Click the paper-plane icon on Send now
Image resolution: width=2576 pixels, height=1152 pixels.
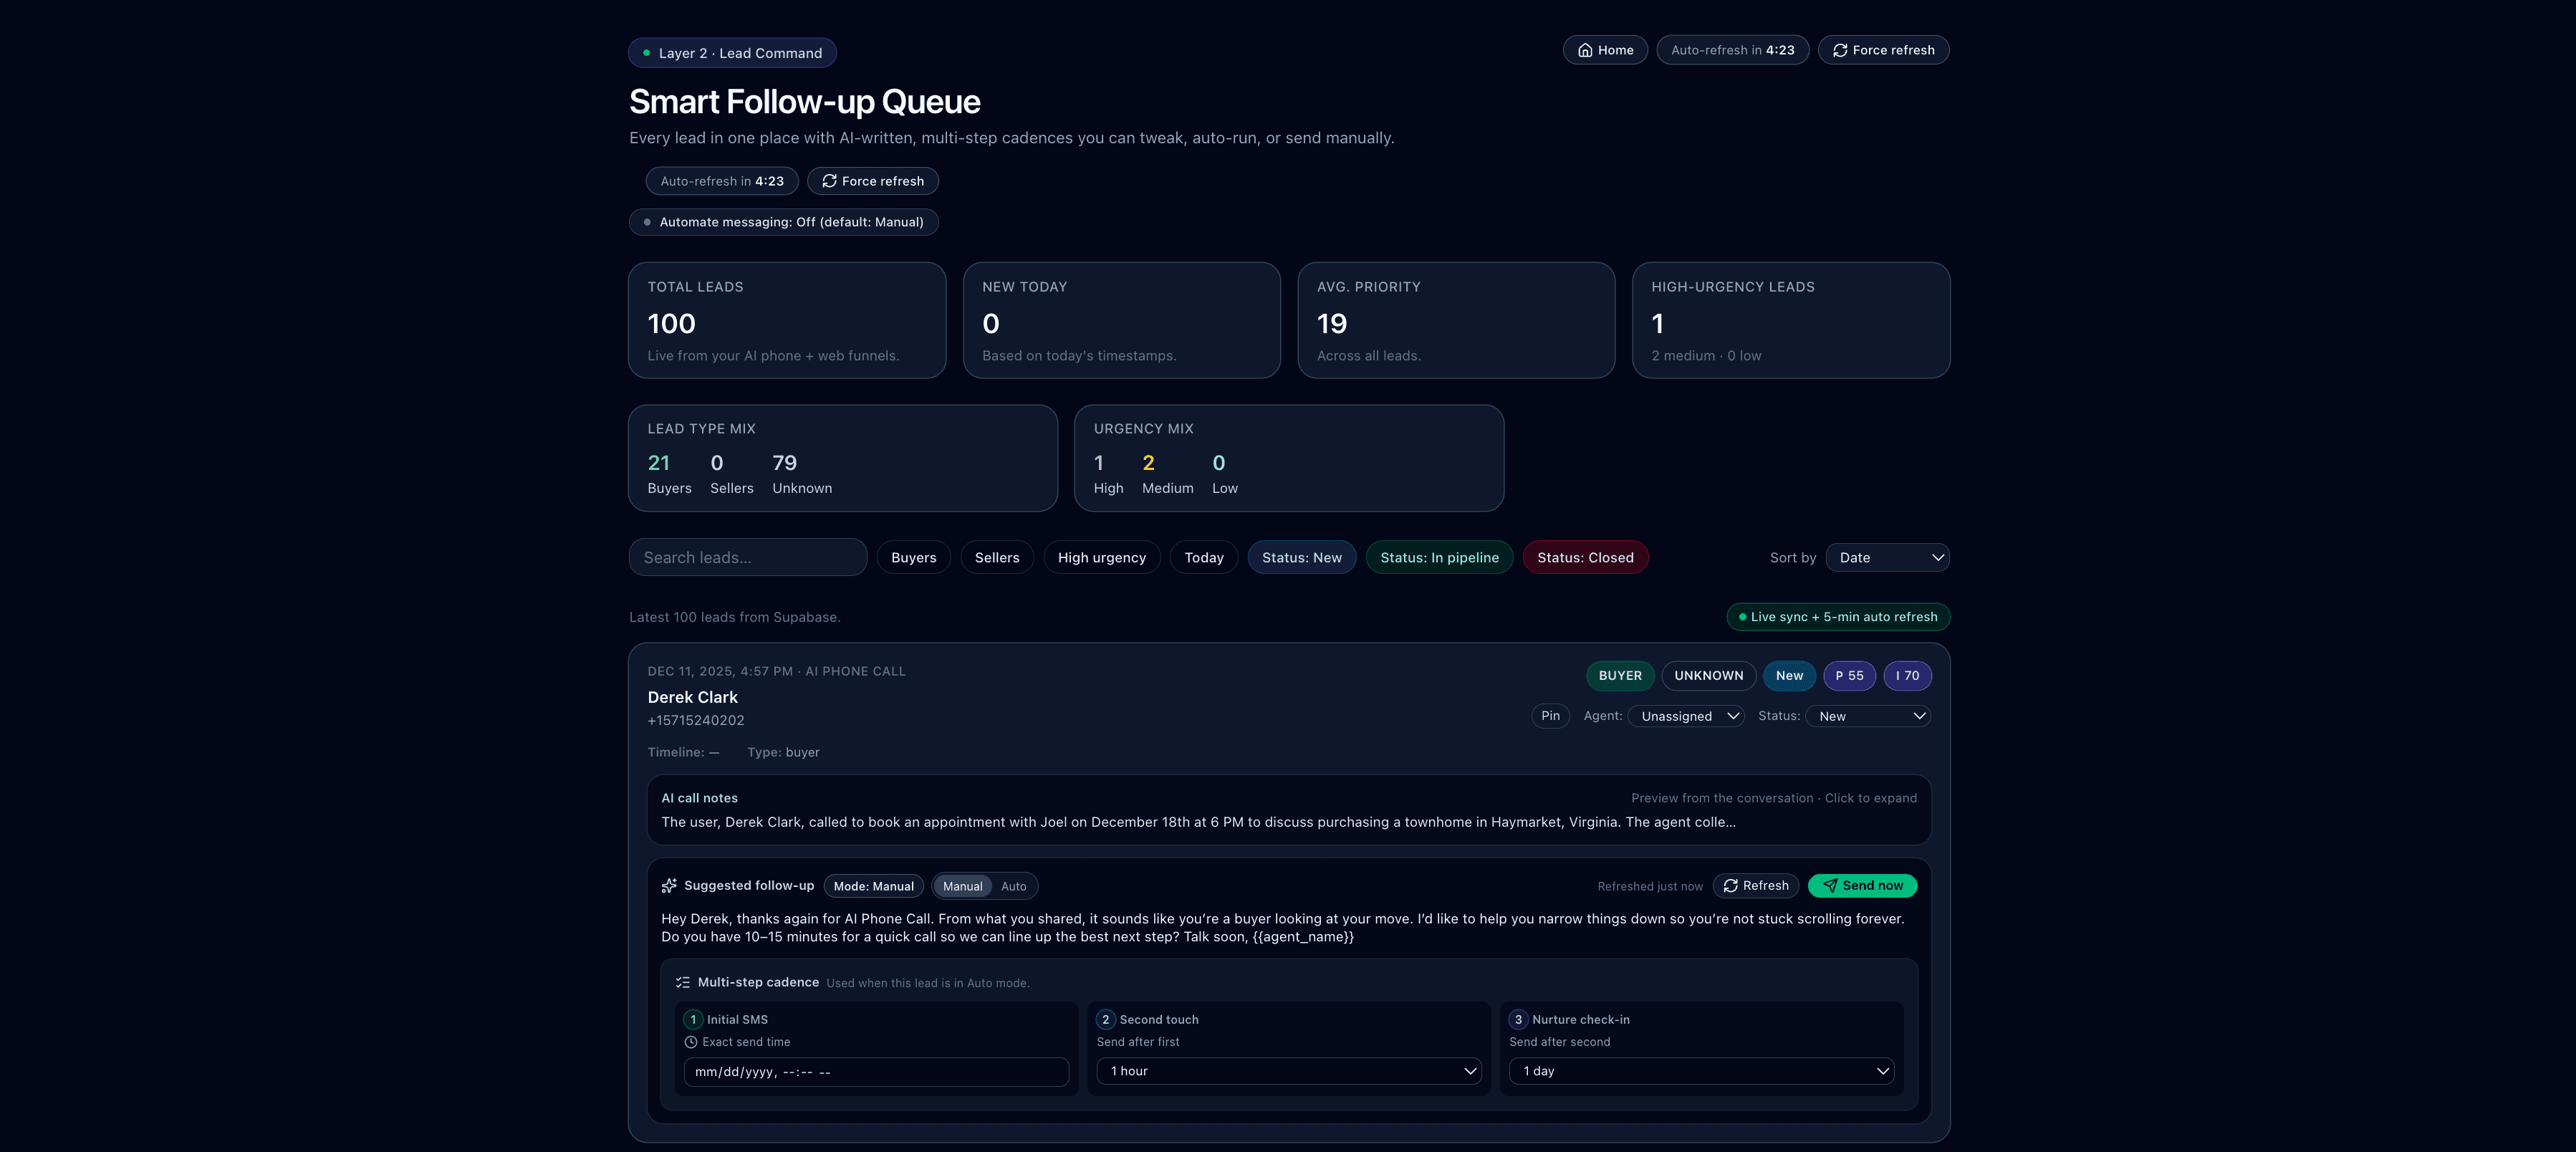[1829, 885]
